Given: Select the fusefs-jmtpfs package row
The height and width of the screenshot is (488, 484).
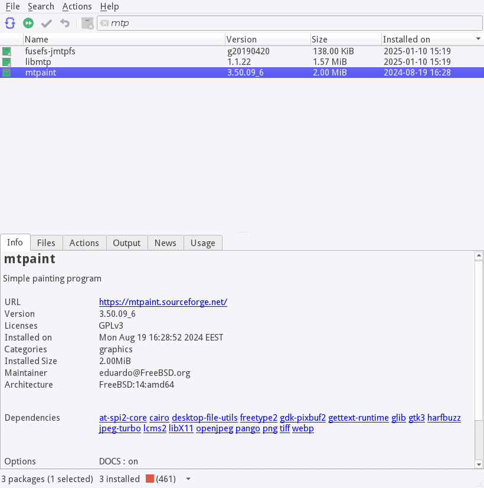Looking at the screenshot, I should (x=242, y=51).
